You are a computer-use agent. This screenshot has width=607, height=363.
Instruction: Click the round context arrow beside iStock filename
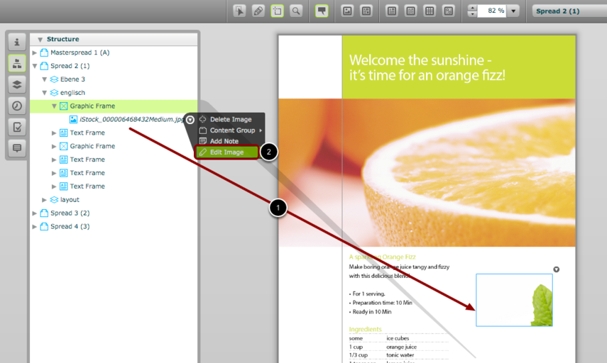[190, 120]
